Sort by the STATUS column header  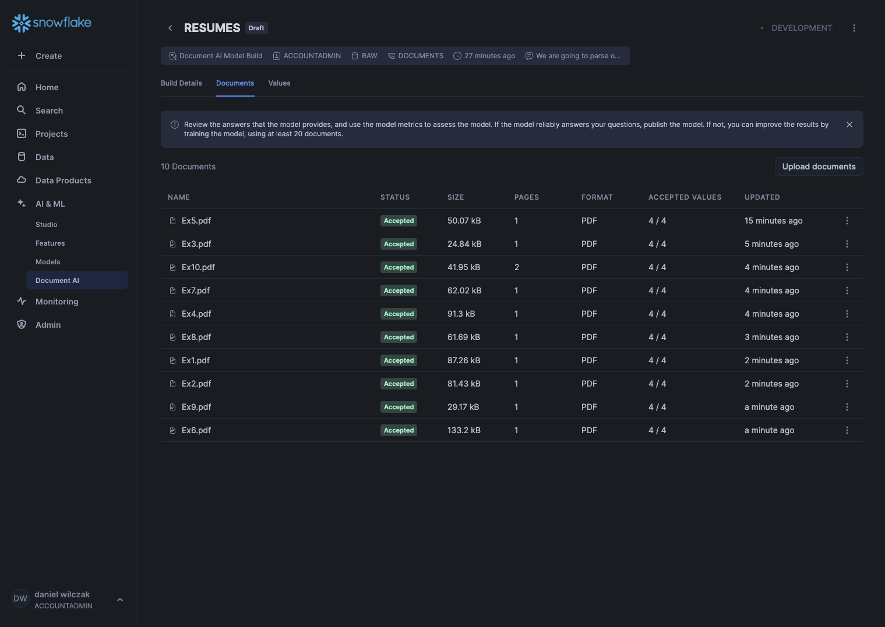395,197
